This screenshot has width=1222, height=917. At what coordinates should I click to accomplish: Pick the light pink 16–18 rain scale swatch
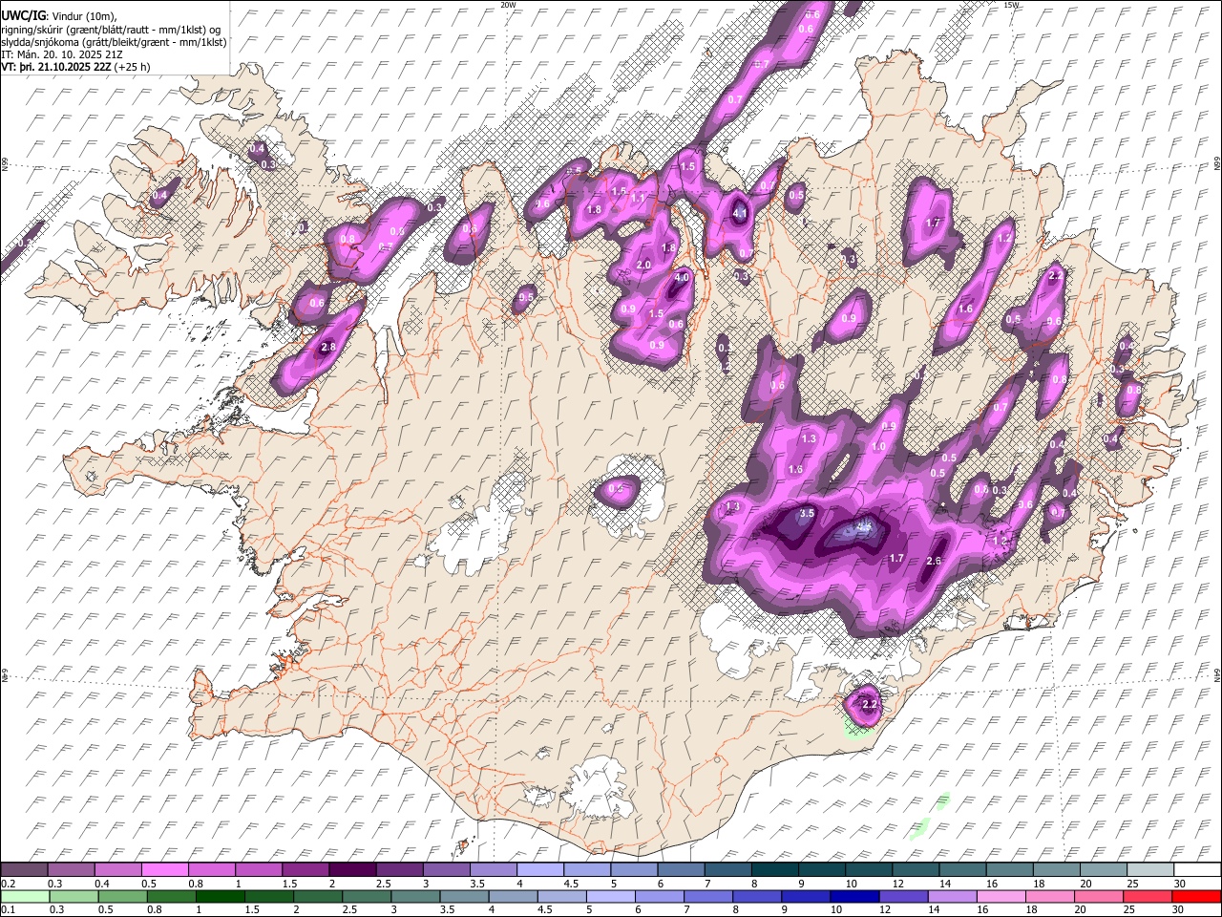coord(1001,896)
